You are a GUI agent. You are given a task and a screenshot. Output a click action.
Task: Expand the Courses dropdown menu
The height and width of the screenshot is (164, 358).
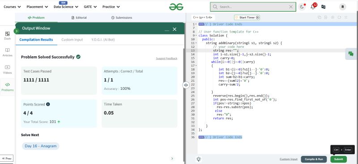coord(13,7)
